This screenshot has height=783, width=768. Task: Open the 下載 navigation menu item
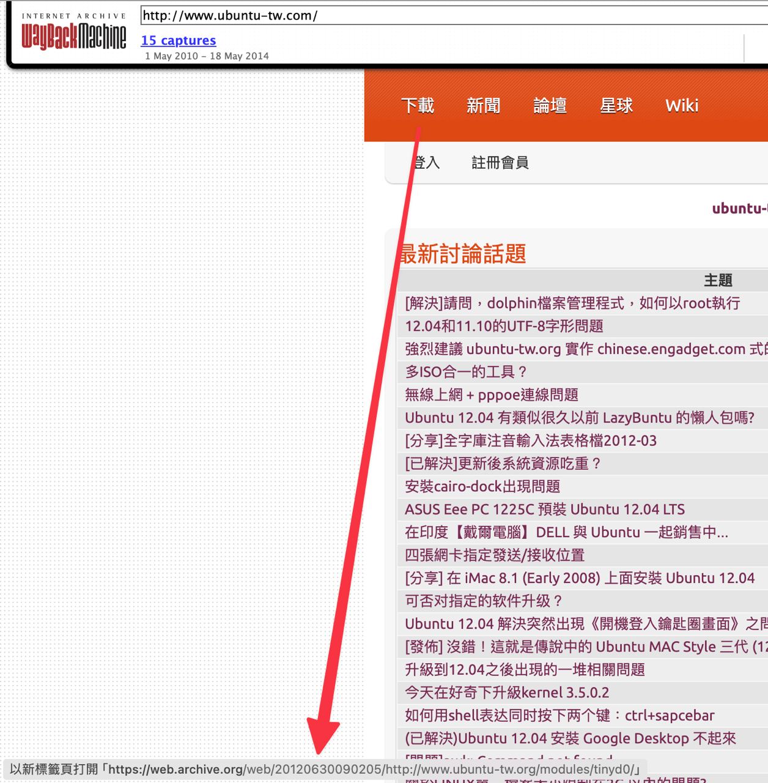[418, 106]
